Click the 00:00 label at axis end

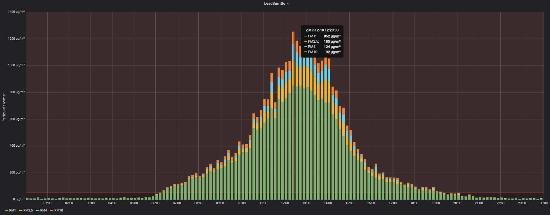coord(543,203)
